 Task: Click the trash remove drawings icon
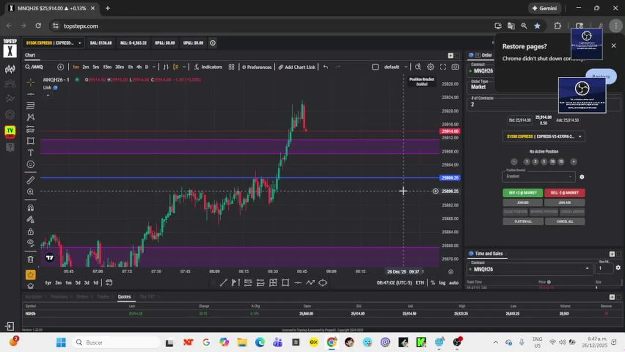[30, 259]
